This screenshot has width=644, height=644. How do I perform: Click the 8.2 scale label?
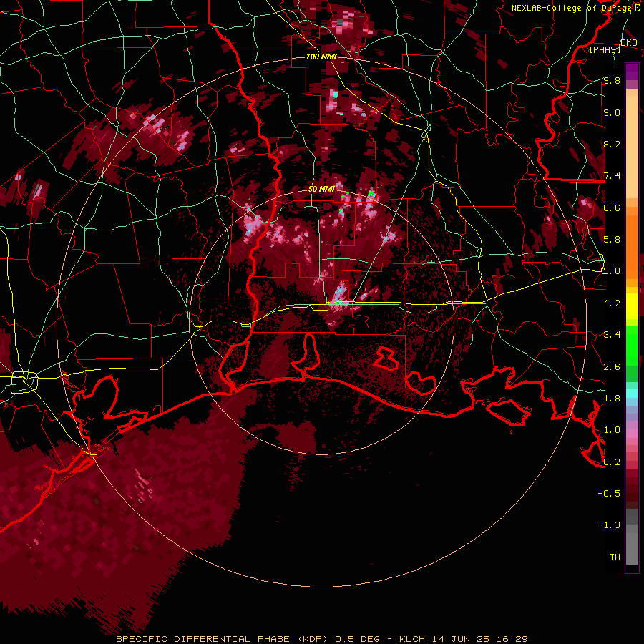coord(612,144)
